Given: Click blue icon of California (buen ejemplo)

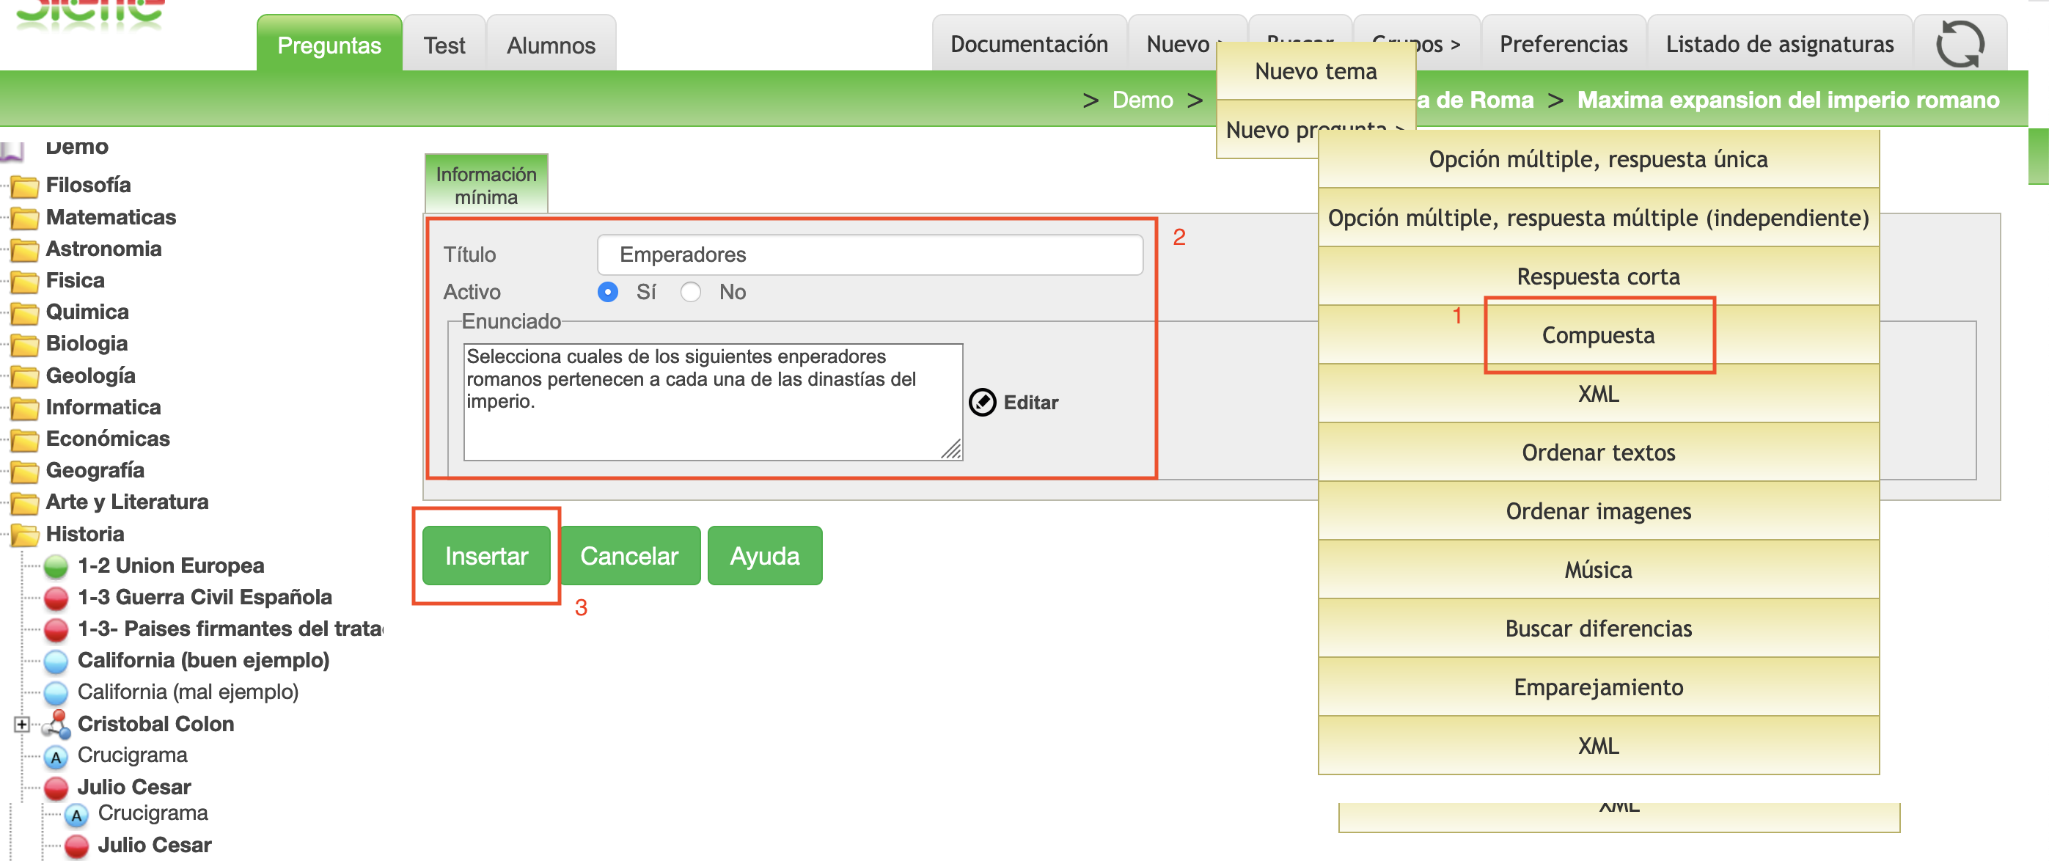Looking at the screenshot, I should [x=56, y=662].
